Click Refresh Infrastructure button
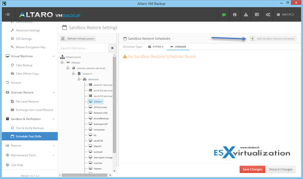Image resolution: width=303 pixels, height=179 pixels. pos(78,39)
